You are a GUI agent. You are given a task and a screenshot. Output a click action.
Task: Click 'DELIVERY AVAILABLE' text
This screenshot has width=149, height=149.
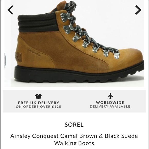110,106
